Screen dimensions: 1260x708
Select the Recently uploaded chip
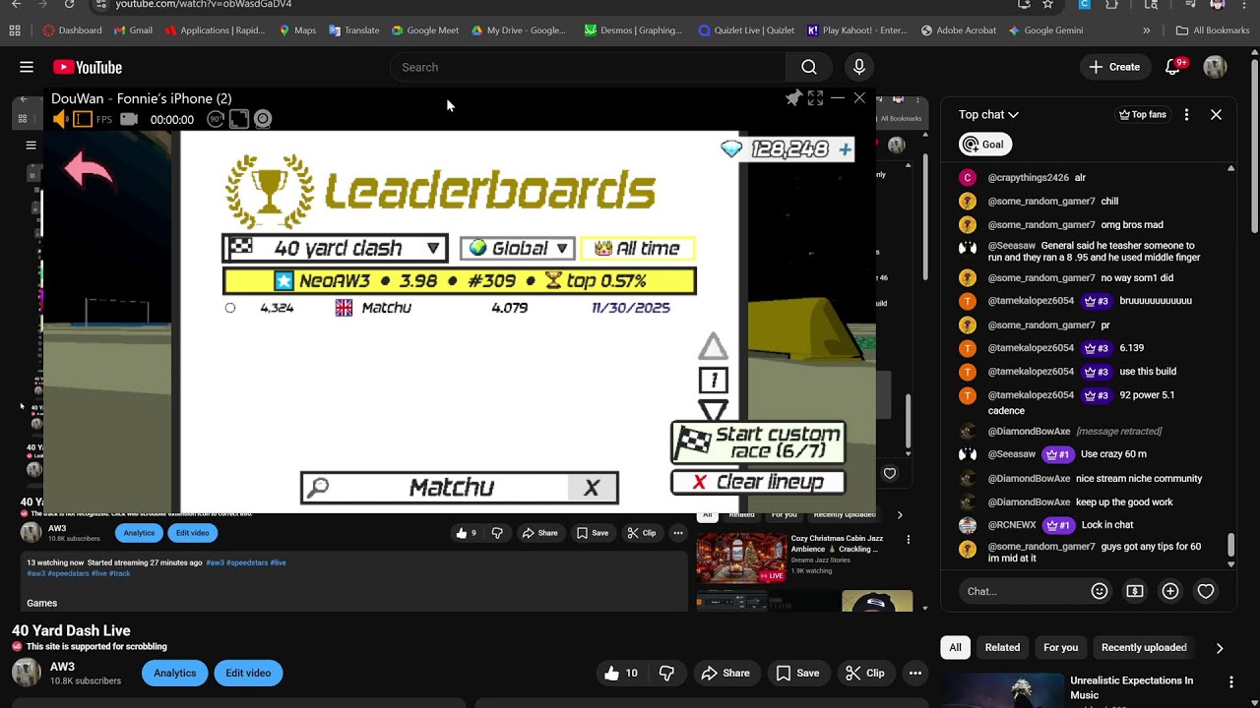coord(1144,647)
